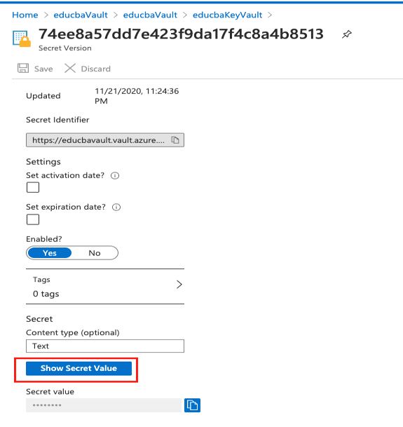Image resolution: width=403 pixels, height=427 pixels.
Task: Go to the Home breadcrumb
Action: [x=25, y=15]
